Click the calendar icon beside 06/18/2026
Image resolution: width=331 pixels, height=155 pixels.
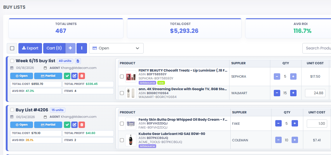[x=12, y=68]
